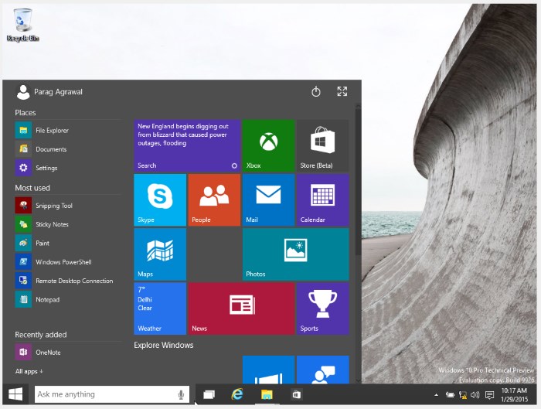This screenshot has width=541, height=409.
Task: Open Settings from Places
Action: tap(68, 168)
